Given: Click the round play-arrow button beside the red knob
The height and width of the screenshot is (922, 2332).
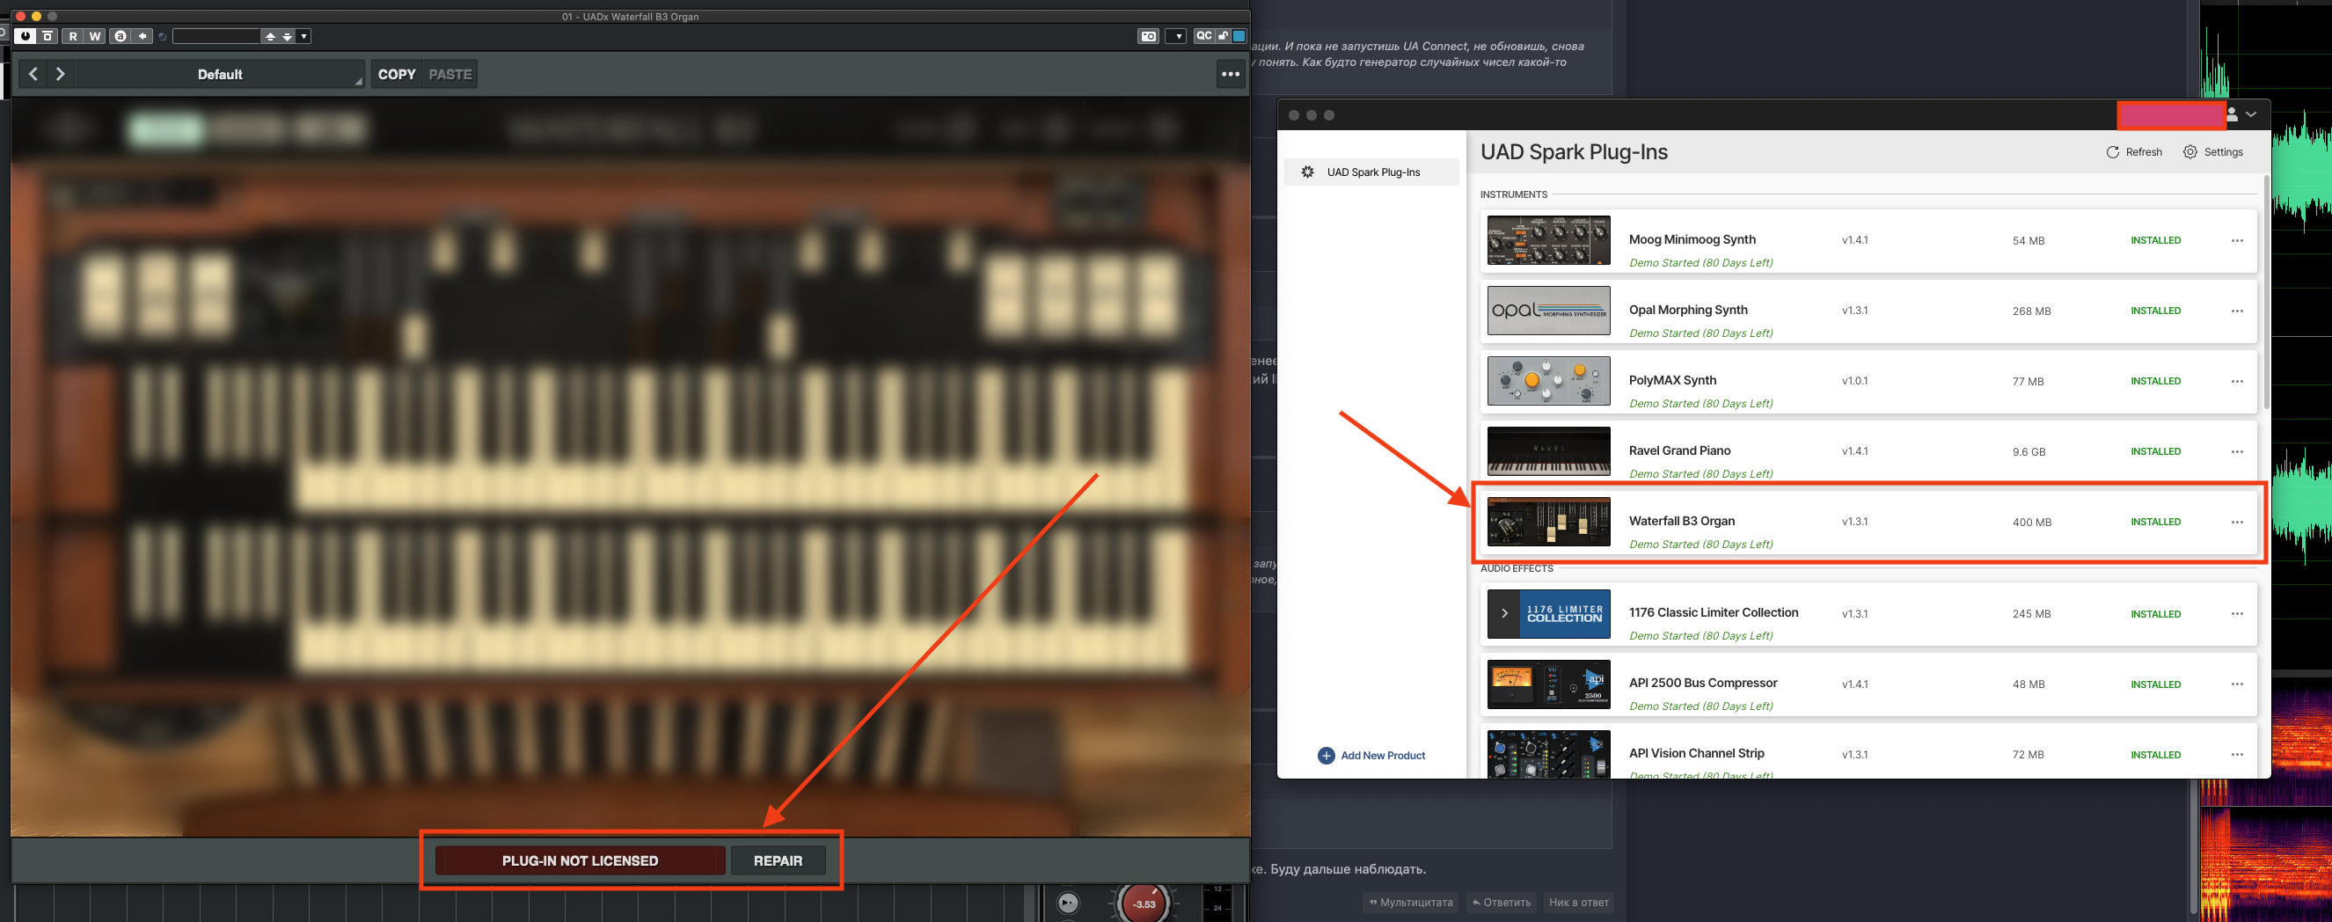Looking at the screenshot, I should pyautogui.click(x=1068, y=903).
